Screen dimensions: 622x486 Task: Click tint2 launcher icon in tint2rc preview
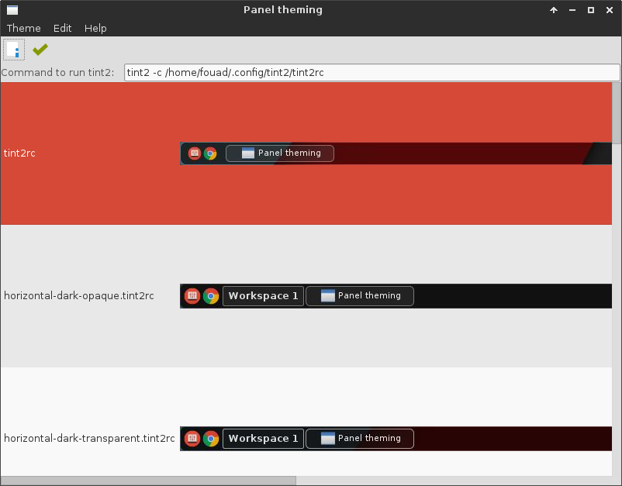point(193,153)
